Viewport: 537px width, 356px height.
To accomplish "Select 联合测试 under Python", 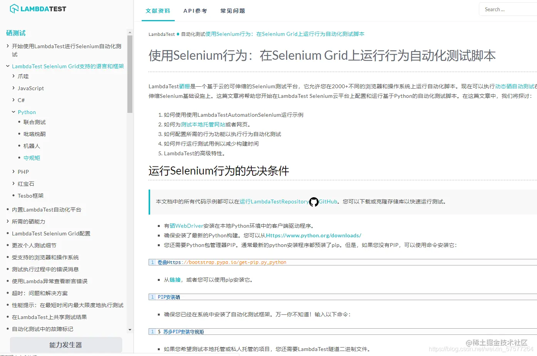I will pyautogui.click(x=34, y=122).
